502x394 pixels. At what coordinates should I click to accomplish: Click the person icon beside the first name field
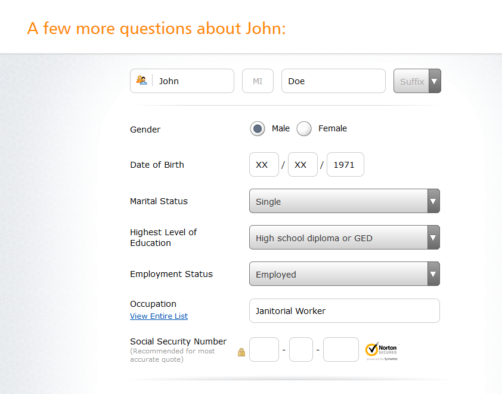(x=141, y=80)
